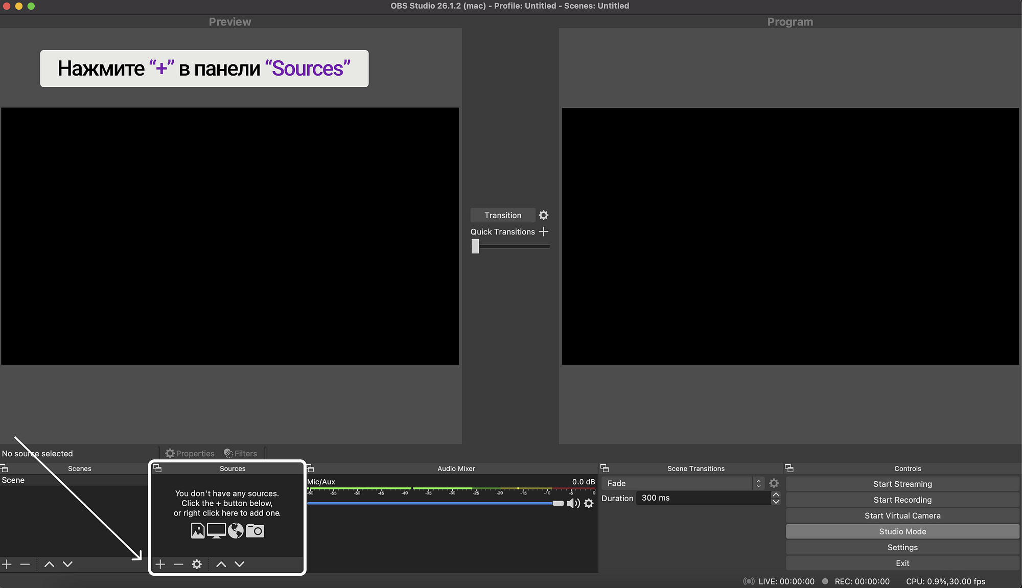The height and width of the screenshot is (588, 1022).
Task: Remove scene with Scenes minus button
Action: (x=25, y=564)
